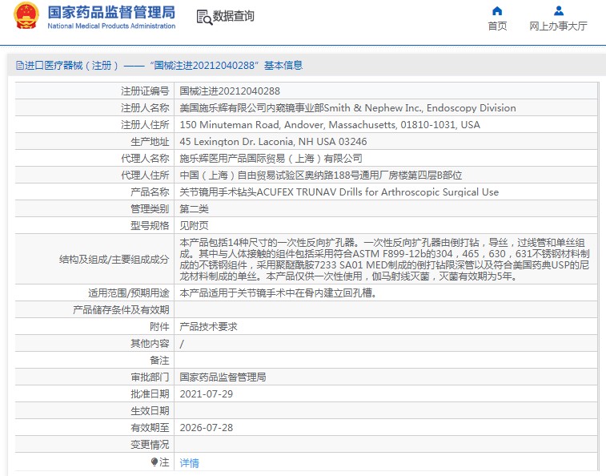Image resolution: width=606 pixels, height=476 pixels.
Task: Click the 生产地址 label
Action: coord(150,142)
